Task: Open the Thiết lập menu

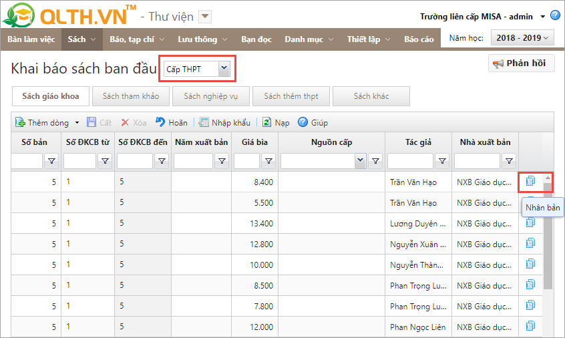Action: pos(368,39)
